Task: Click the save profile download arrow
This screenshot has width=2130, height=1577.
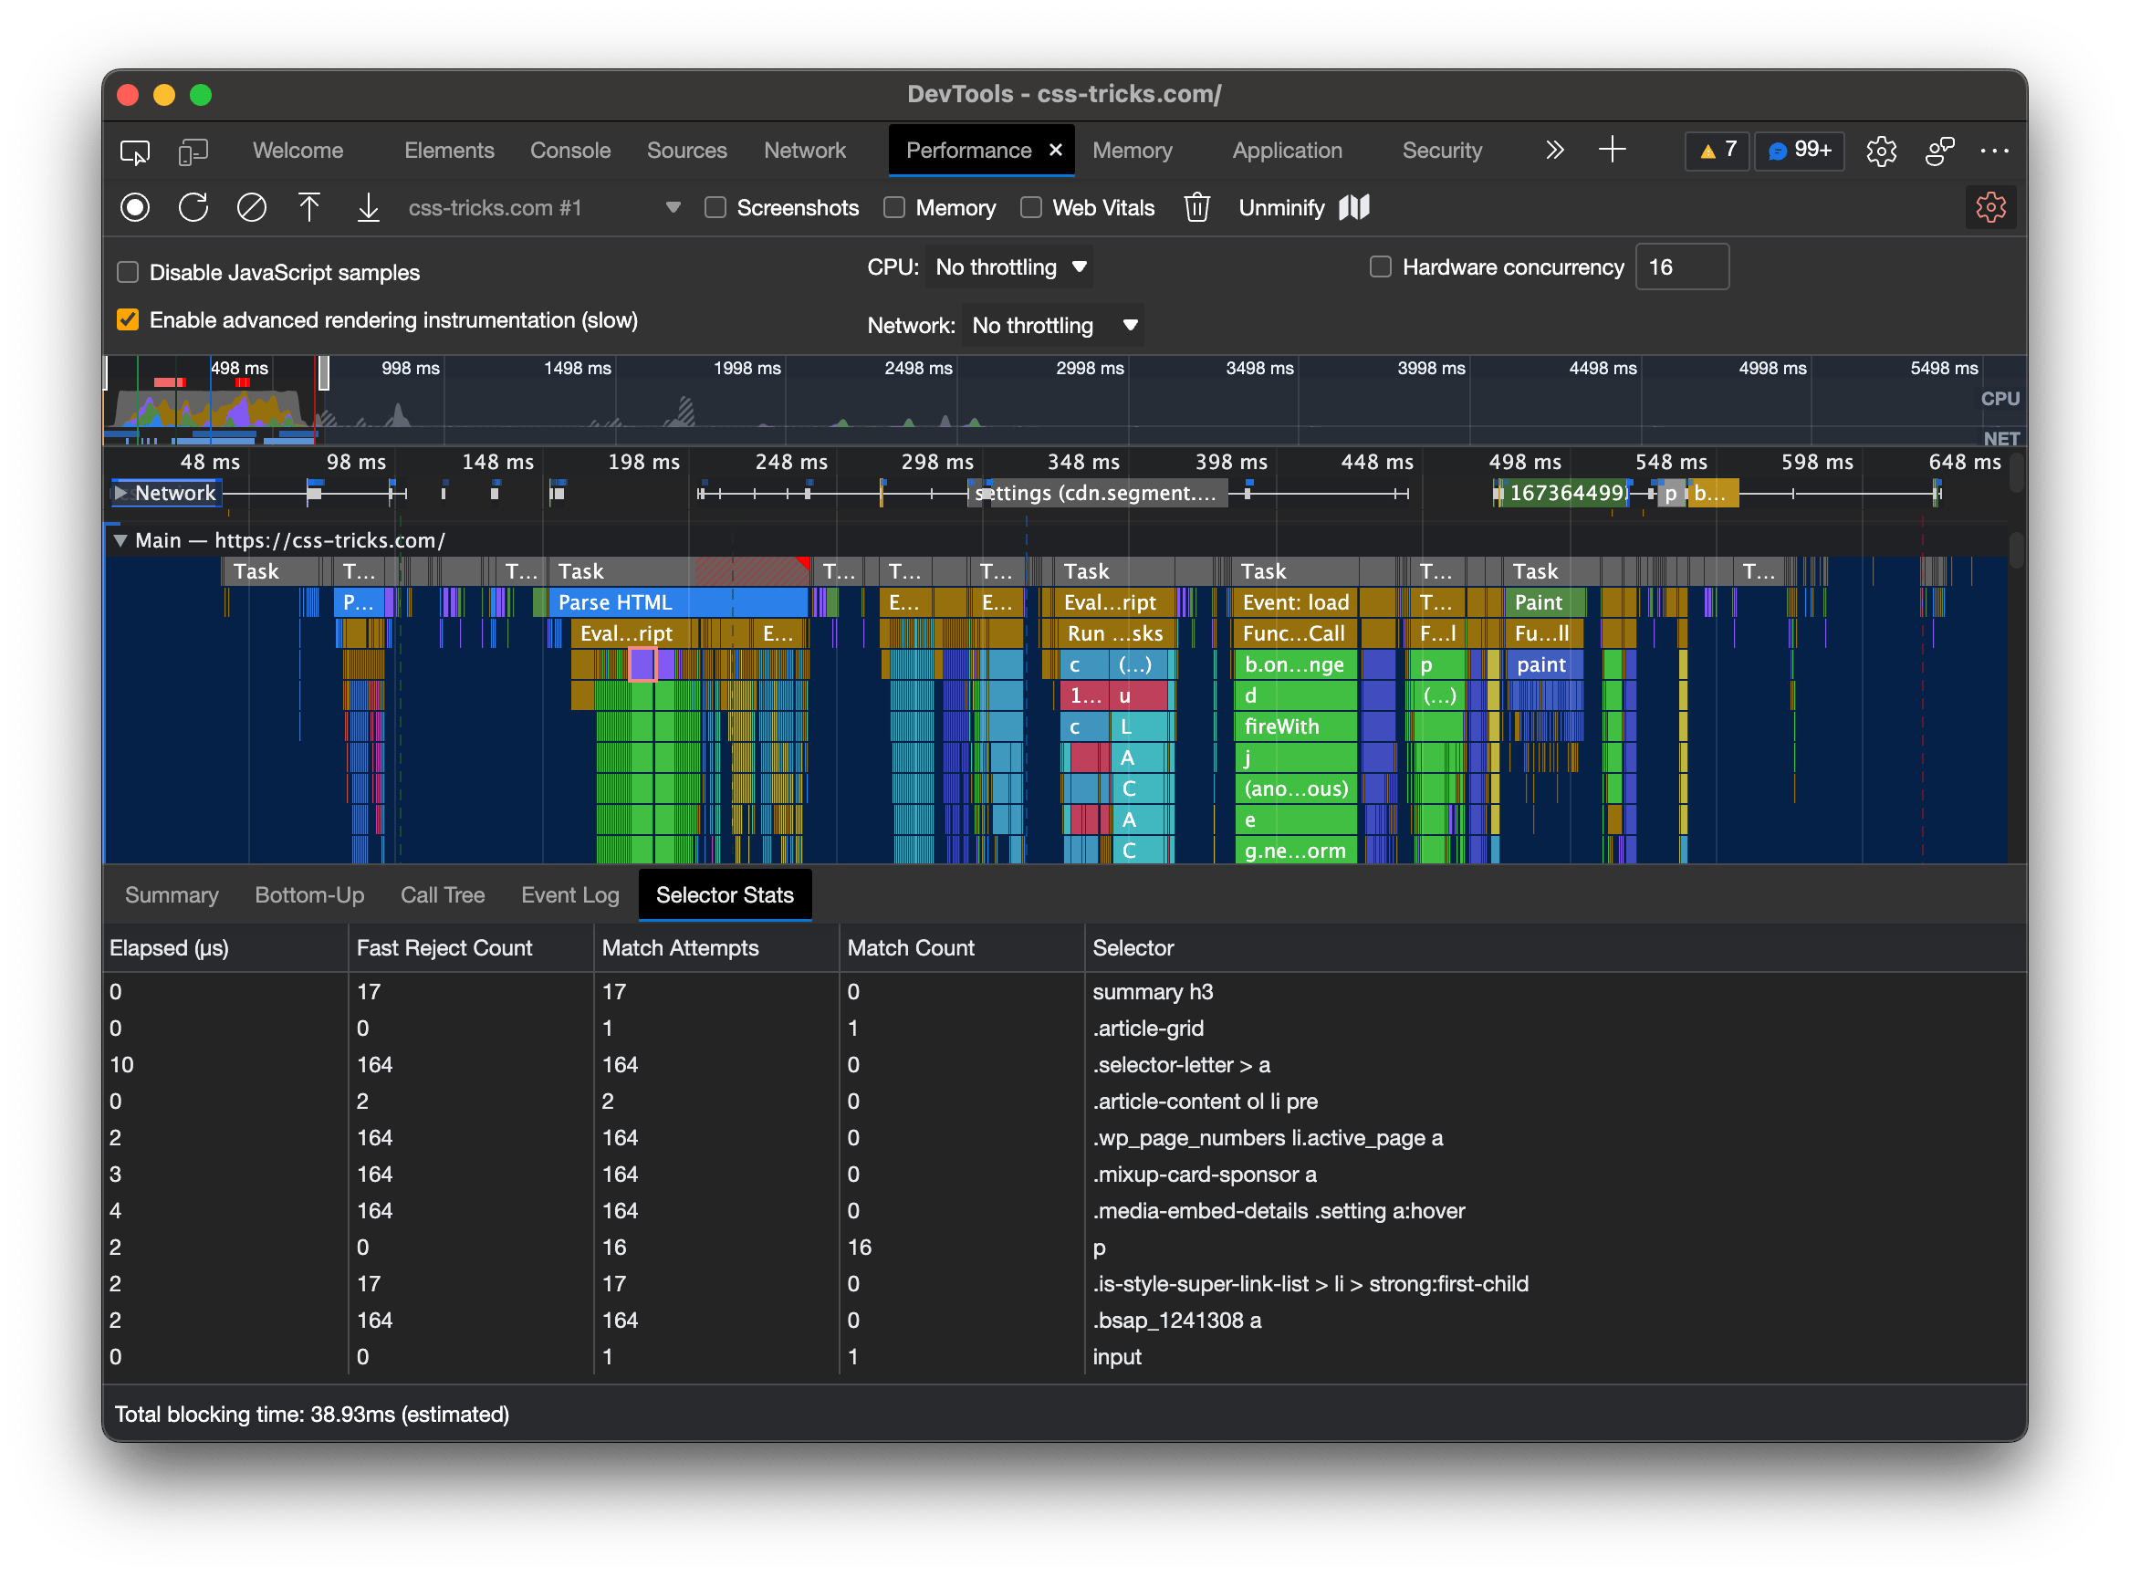Action: click(369, 207)
